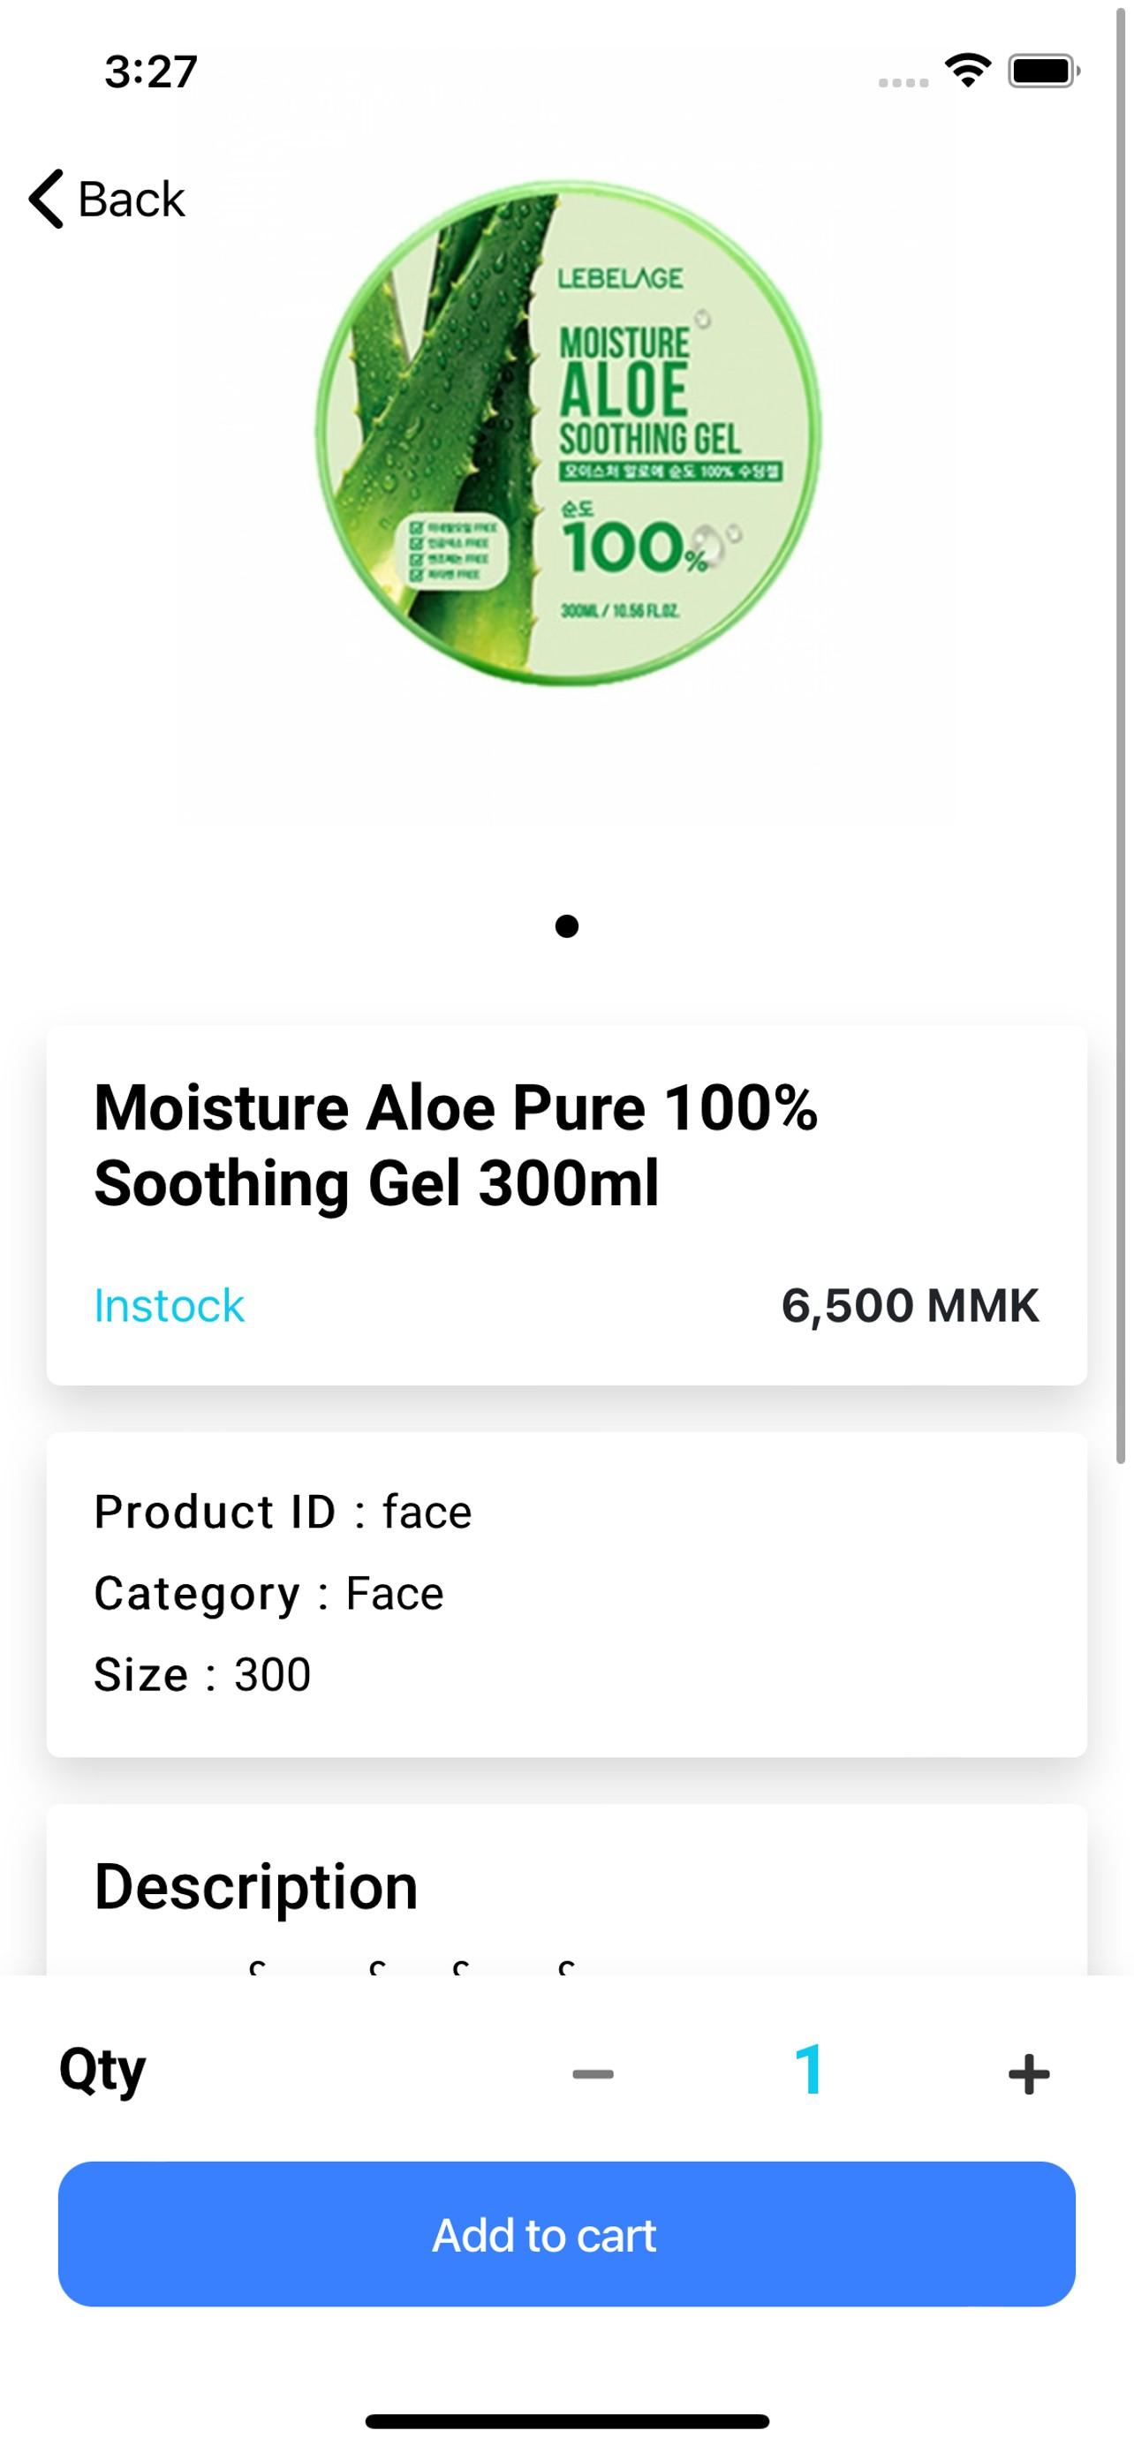
Task: Select the image carousel page dot
Action: (566, 925)
